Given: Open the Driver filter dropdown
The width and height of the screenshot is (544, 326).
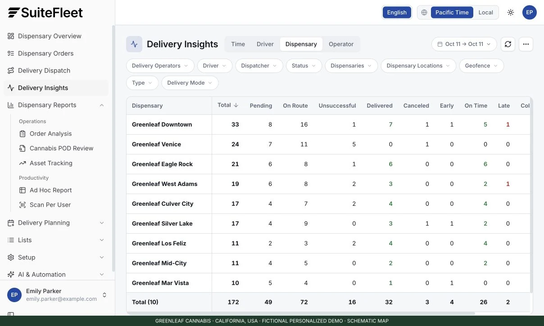Looking at the screenshot, I should pos(215,66).
